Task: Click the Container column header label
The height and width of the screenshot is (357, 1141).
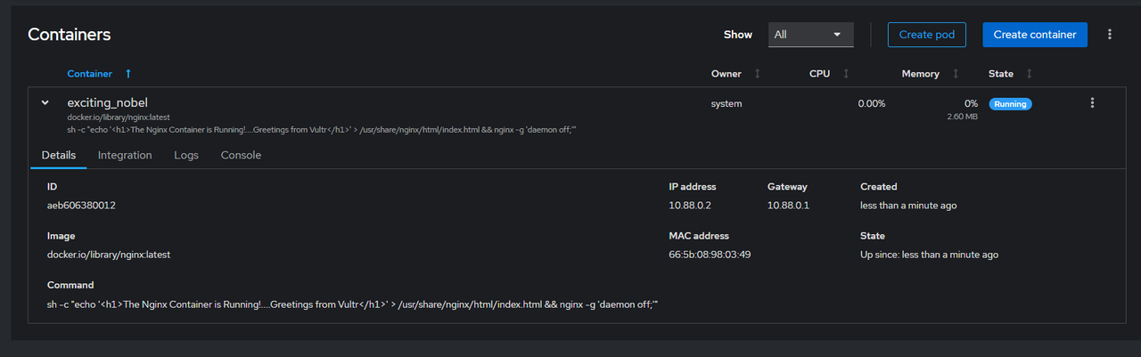Action: point(90,74)
